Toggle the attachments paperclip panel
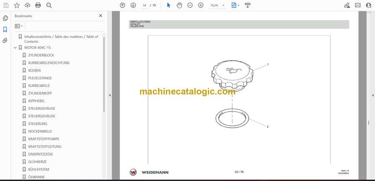The height and width of the screenshot is (181, 375). pyautogui.click(x=5, y=40)
